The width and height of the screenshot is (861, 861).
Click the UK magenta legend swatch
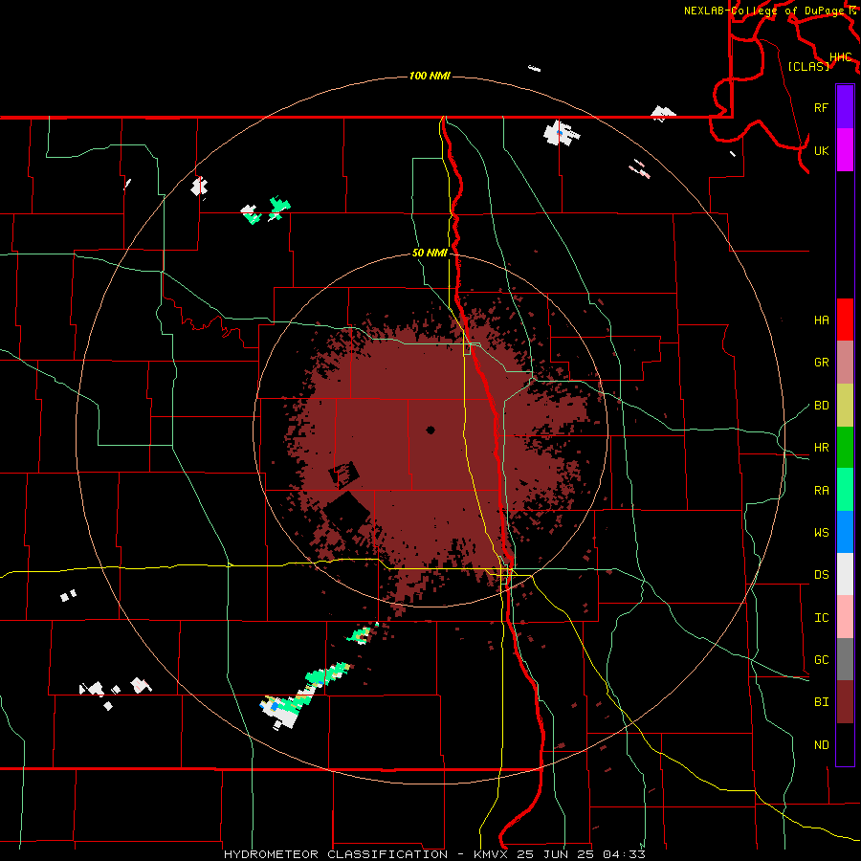click(845, 150)
